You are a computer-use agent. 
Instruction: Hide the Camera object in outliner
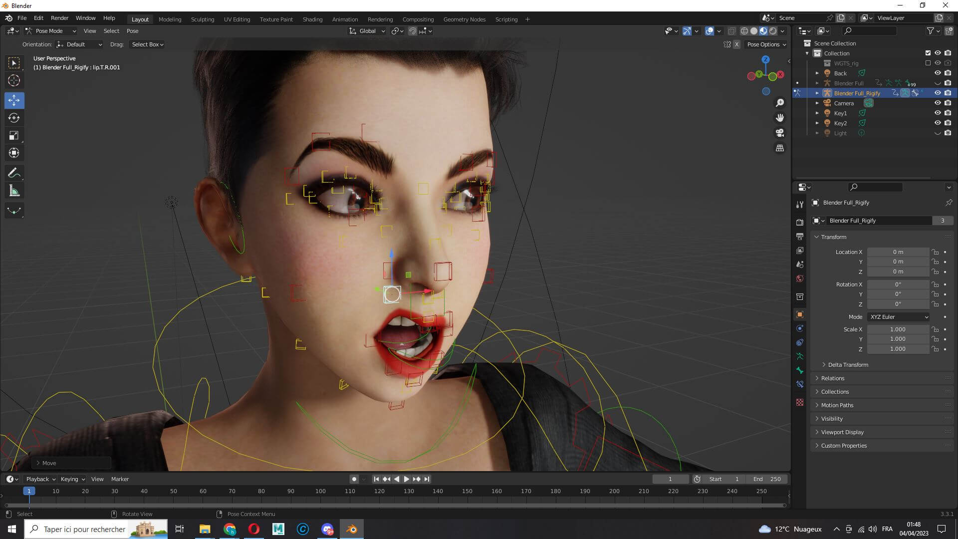pyautogui.click(x=938, y=103)
